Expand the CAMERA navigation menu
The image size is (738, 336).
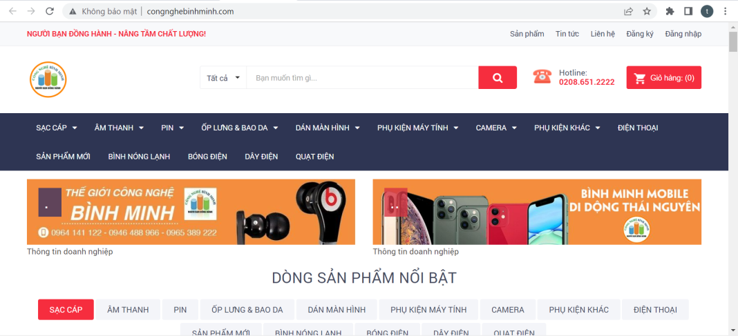pos(496,128)
